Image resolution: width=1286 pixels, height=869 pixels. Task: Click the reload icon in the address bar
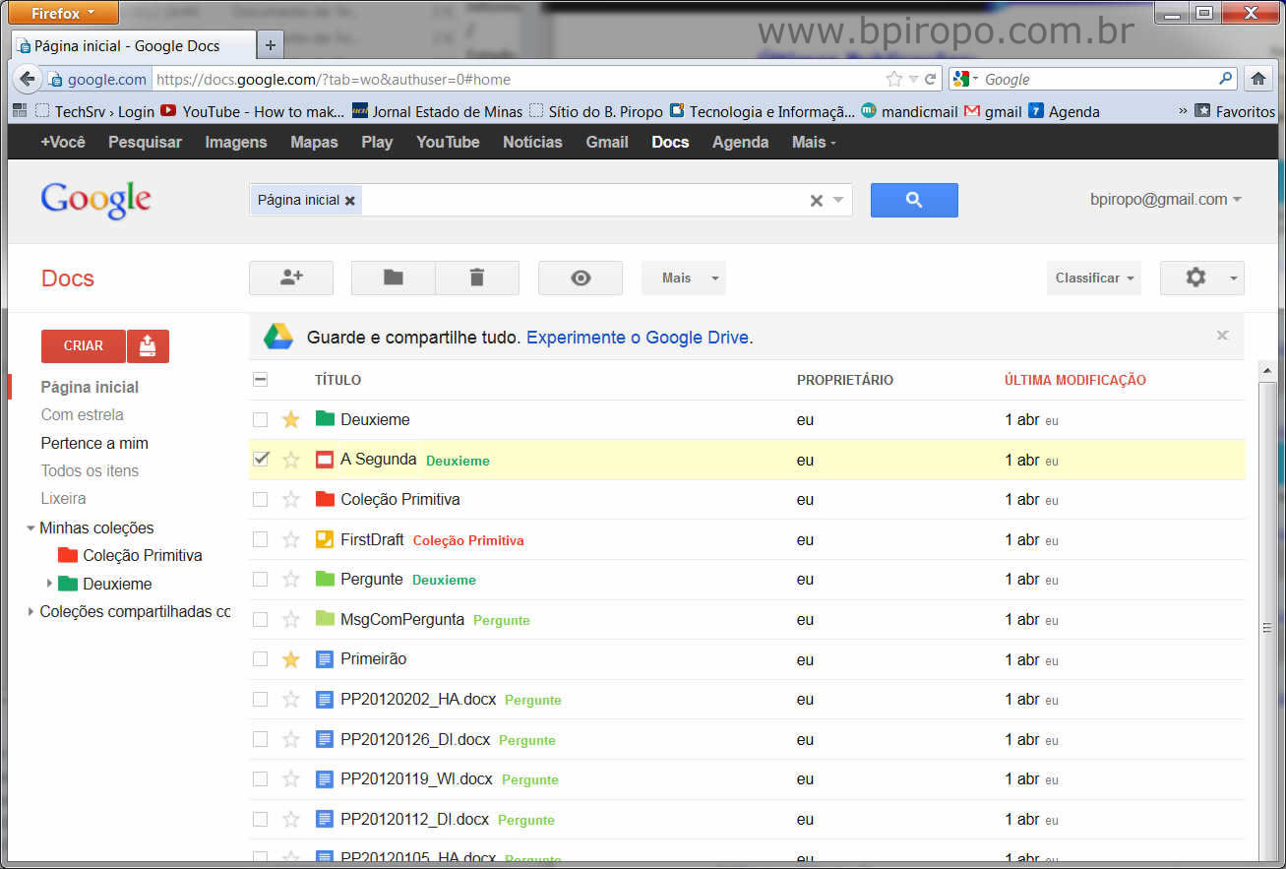(930, 79)
